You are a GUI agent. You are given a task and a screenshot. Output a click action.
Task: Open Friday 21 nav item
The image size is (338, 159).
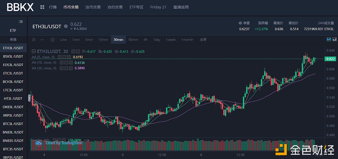(x=158, y=7)
